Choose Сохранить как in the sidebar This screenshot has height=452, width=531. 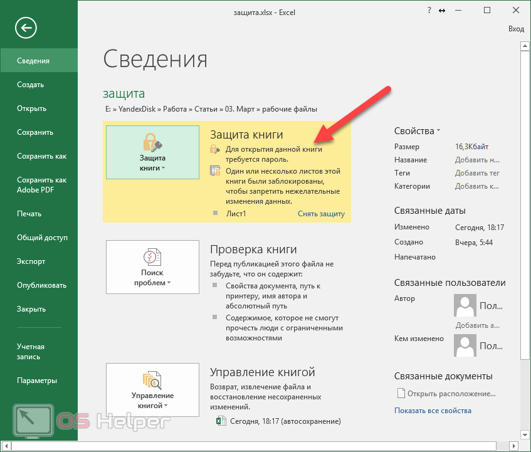coord(39,156)
